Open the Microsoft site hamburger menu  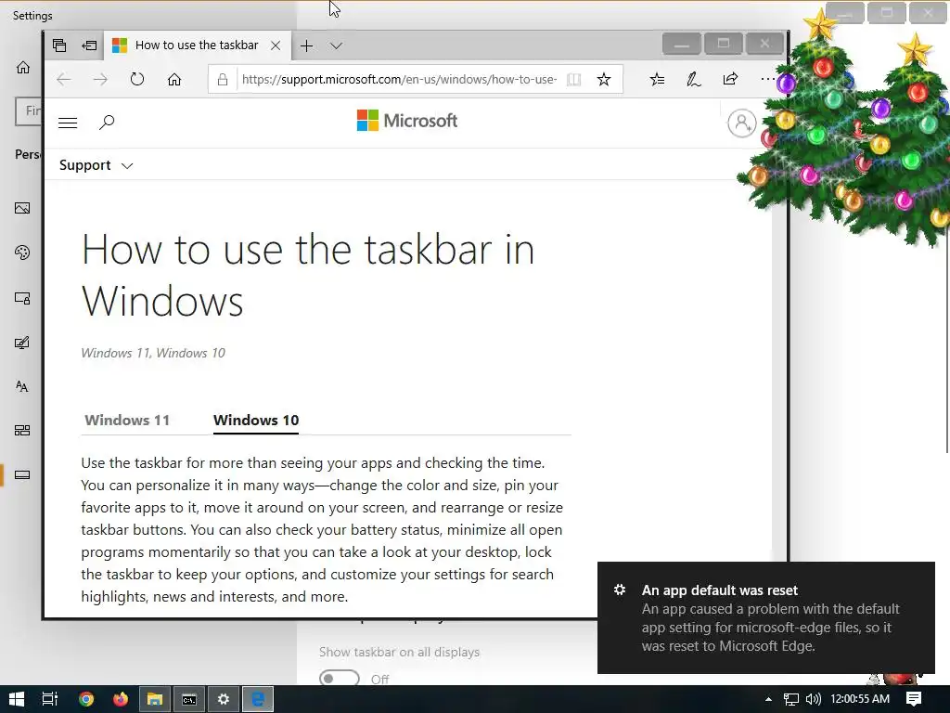(x=68, y=123)
